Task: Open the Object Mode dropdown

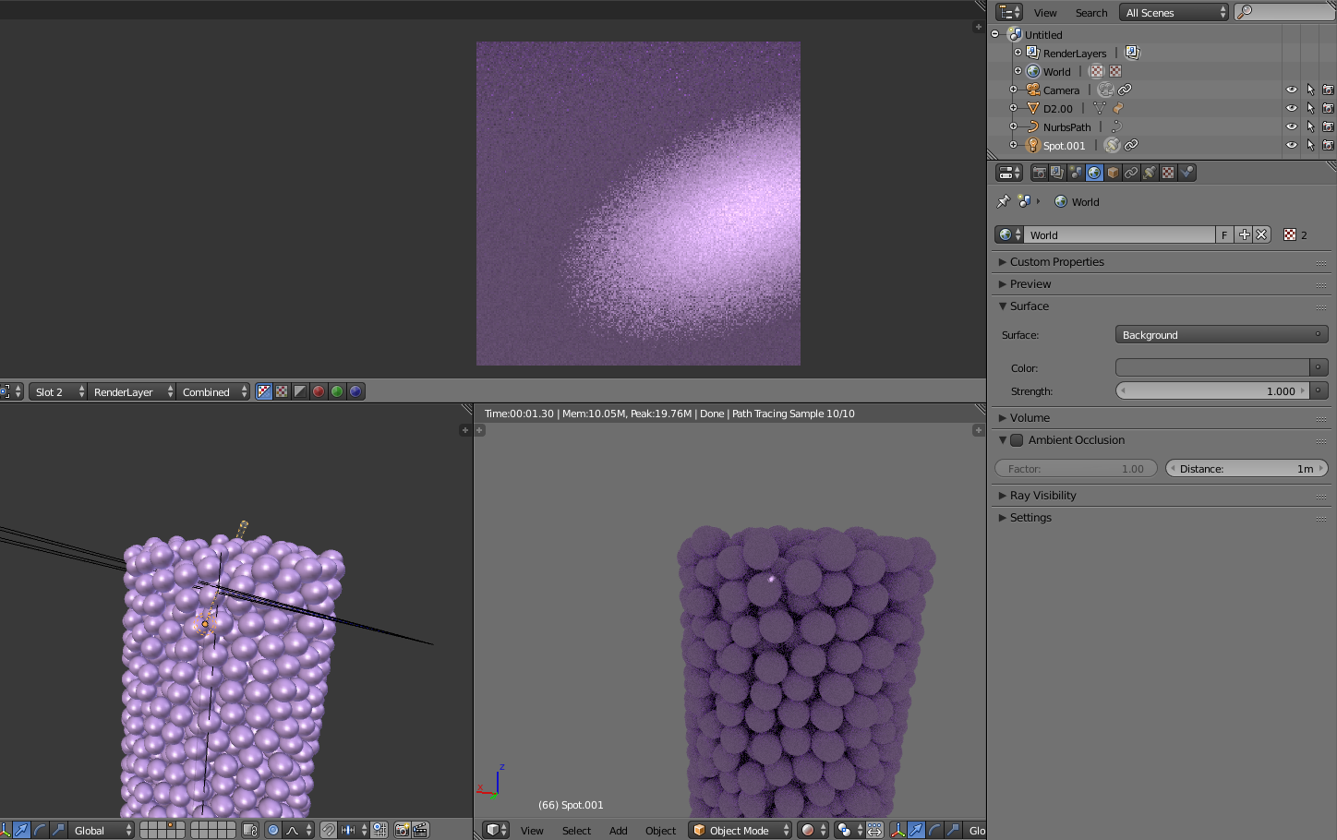Action: [x=741, y=830]
